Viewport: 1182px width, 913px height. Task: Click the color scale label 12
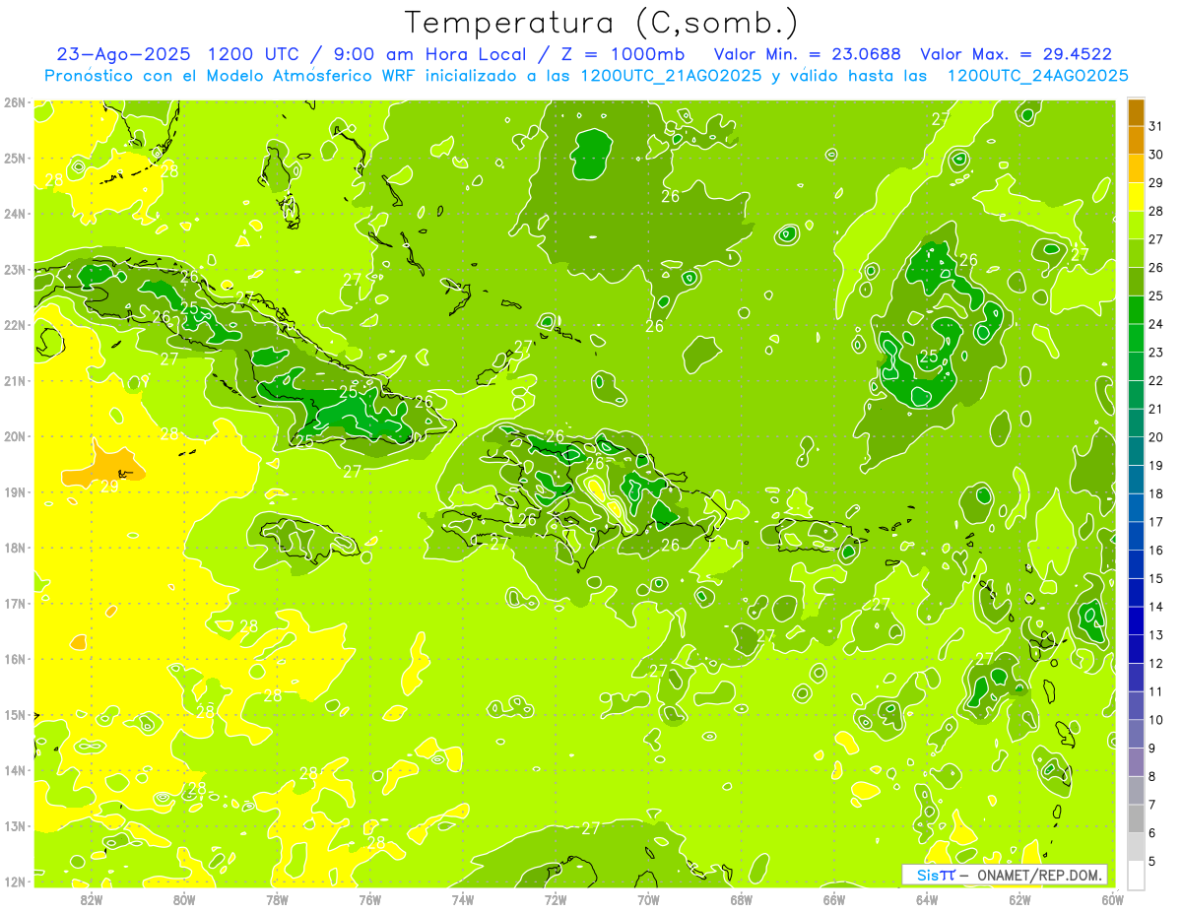(x=1155, y=664)
